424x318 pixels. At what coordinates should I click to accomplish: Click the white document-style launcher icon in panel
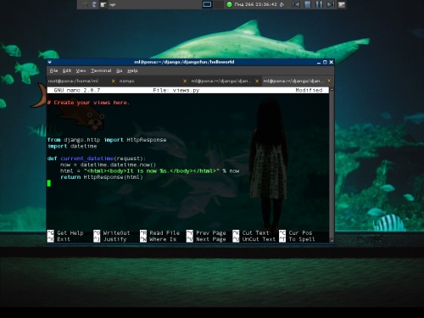(x=103, y=4)
